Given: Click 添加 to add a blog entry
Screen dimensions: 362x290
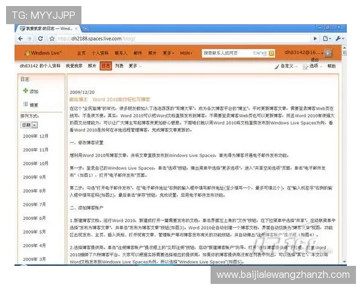Looking at the screenshot, I should pyautogui.click(x=34, y=91).
